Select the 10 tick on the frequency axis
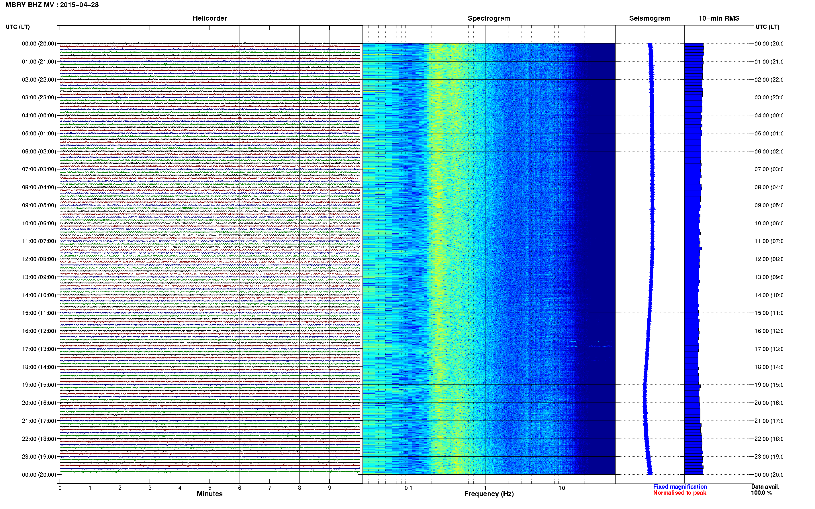The height and width of the screenshot is (509, 815). [x=562, y=488]
